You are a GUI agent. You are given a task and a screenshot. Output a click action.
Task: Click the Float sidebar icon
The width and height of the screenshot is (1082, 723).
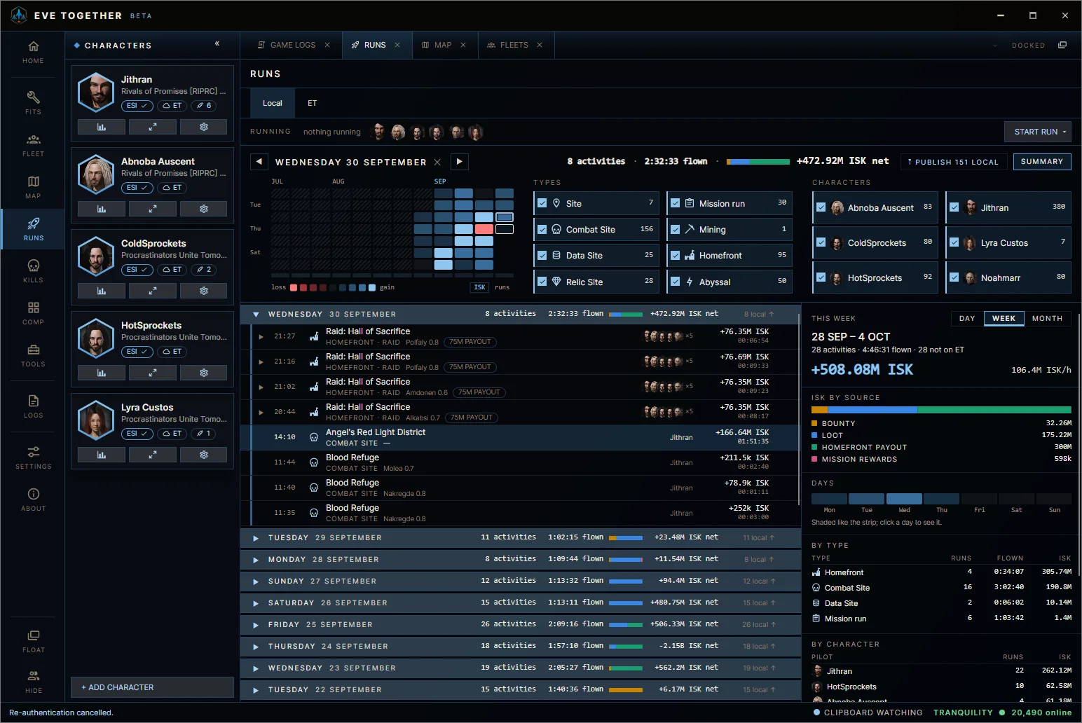(33, 640)
